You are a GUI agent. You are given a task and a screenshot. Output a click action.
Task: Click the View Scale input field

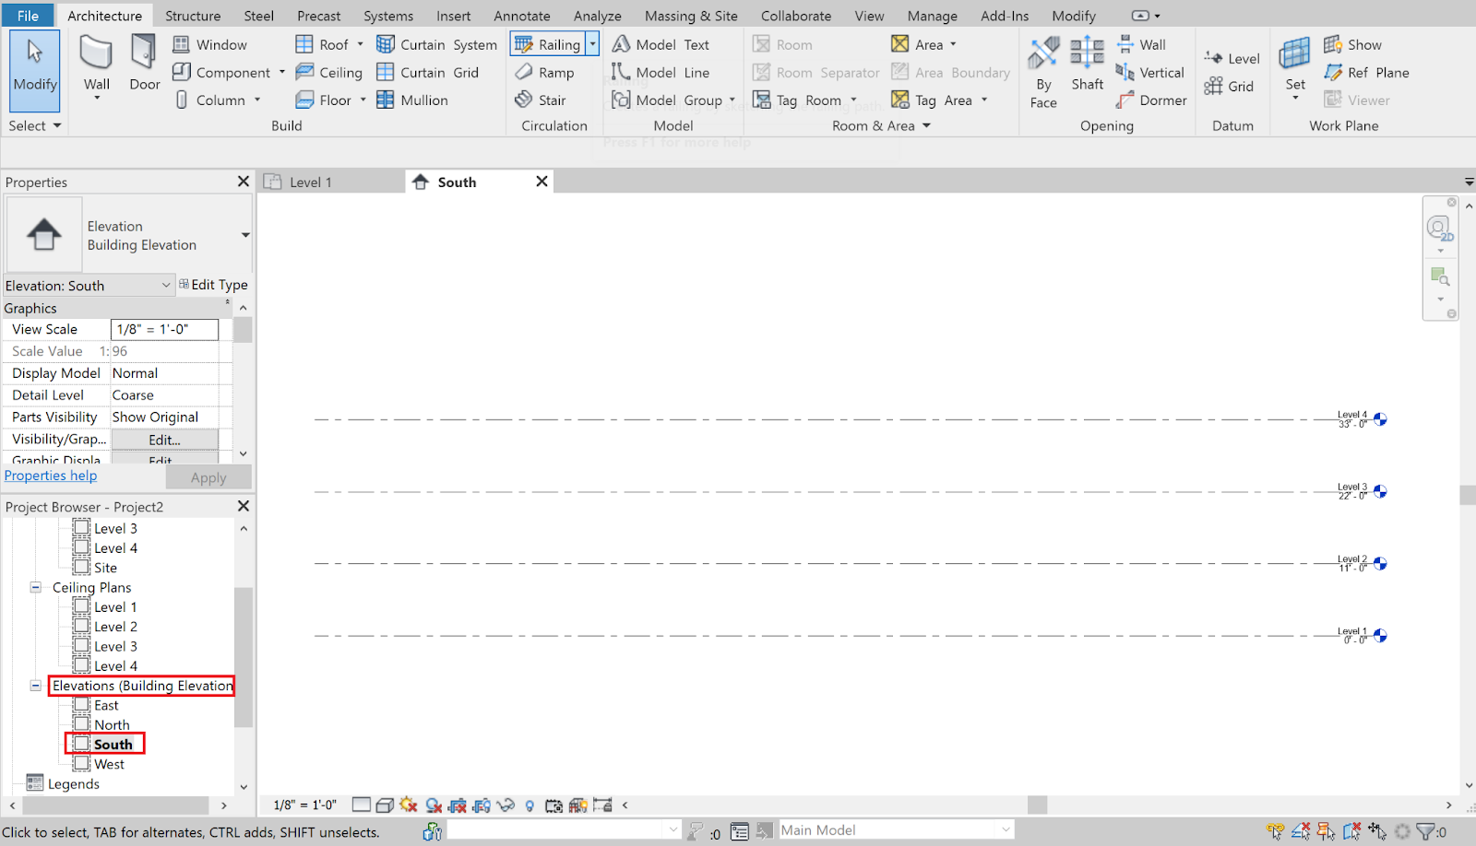coord(164,329)
